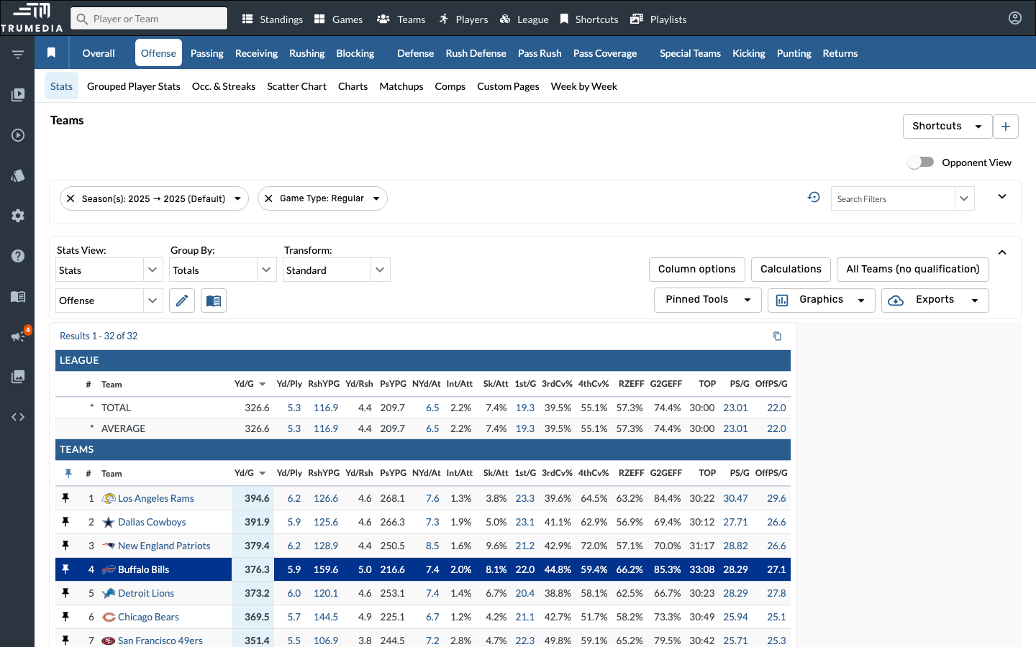This screenshot has height=647, width=1036.
Task: Switch to the Rush Defense tab
Action: click(x=476, y=53)
